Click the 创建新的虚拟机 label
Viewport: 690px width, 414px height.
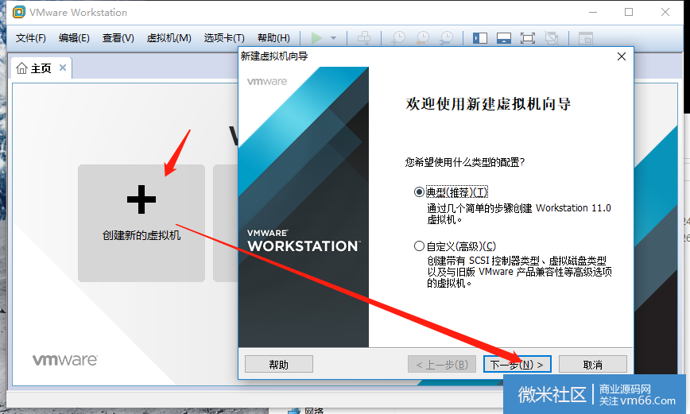point(141,235)
